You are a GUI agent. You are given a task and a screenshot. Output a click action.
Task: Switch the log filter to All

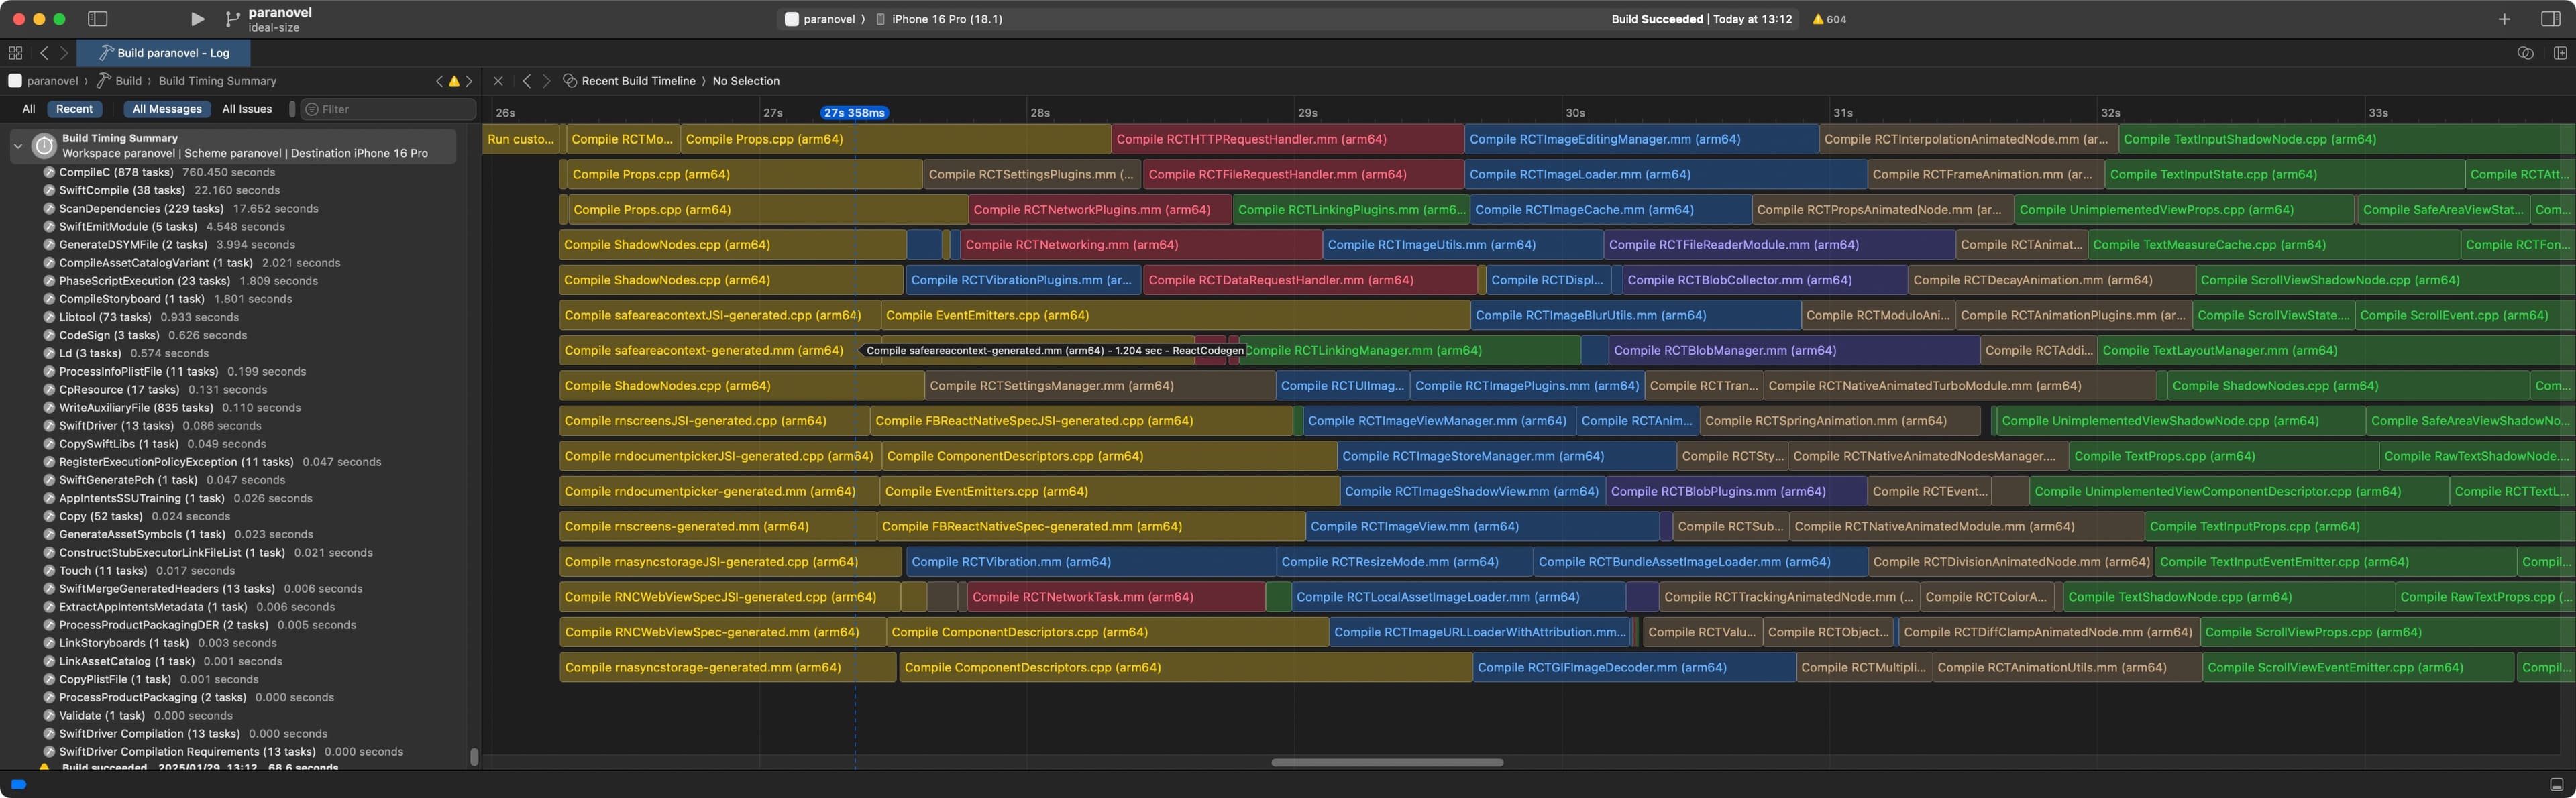[x=27, y=109]
